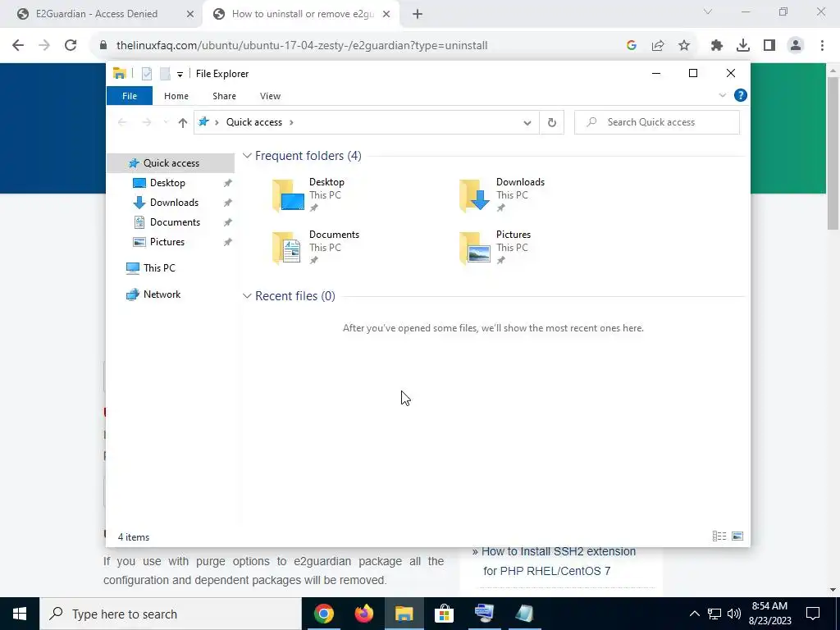
Task: Click the taskbar search box
Action: pos(171,614)
